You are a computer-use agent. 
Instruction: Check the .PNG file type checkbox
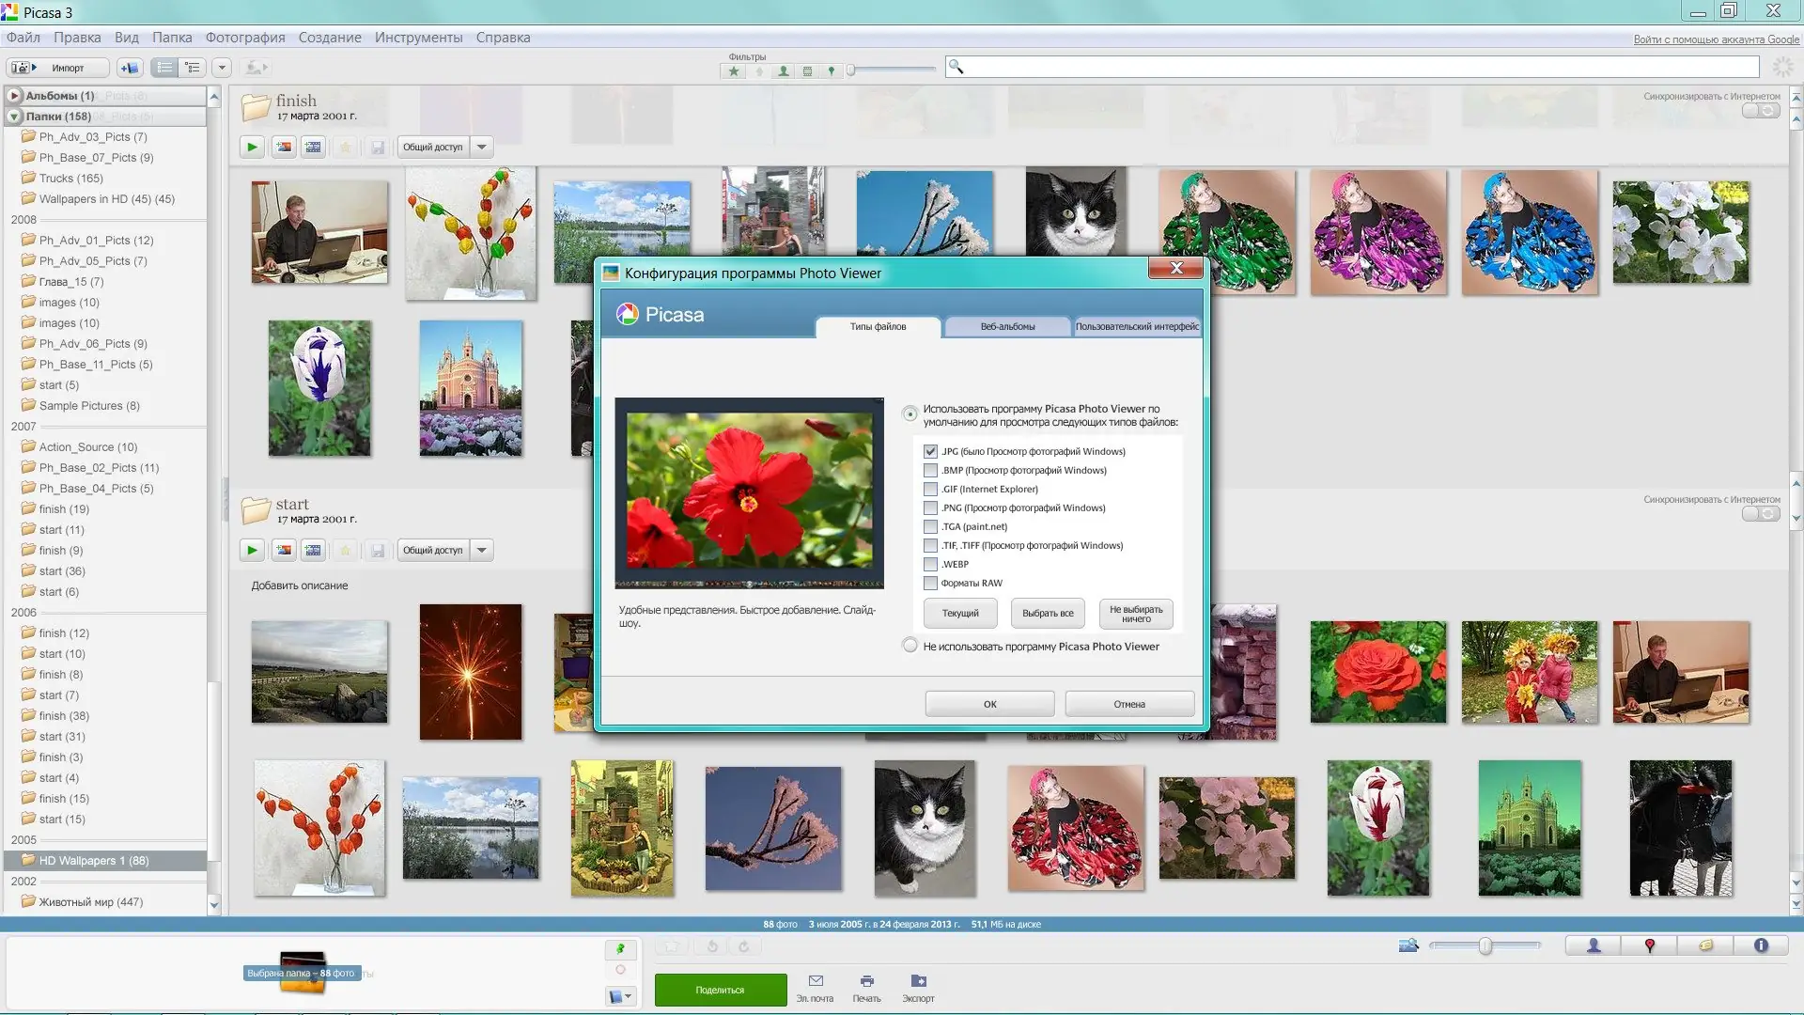coord(930,508)
